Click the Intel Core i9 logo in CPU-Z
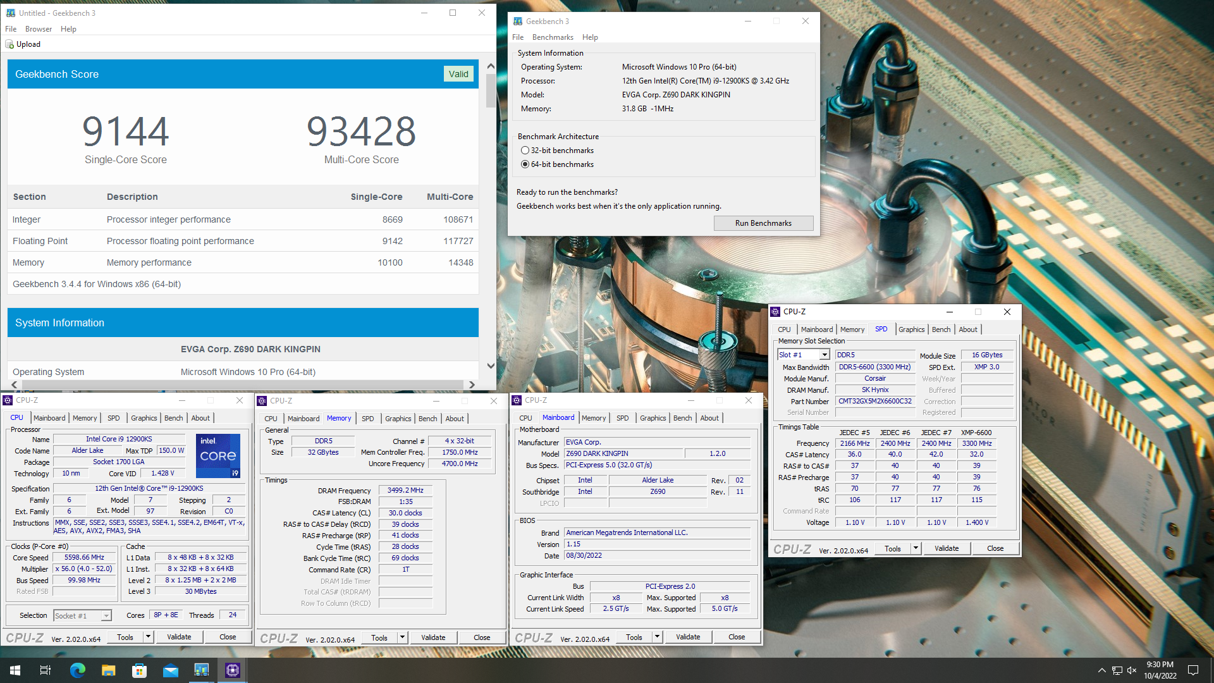The height and width of the screenshot is (683, 1214). pos(218,455)
